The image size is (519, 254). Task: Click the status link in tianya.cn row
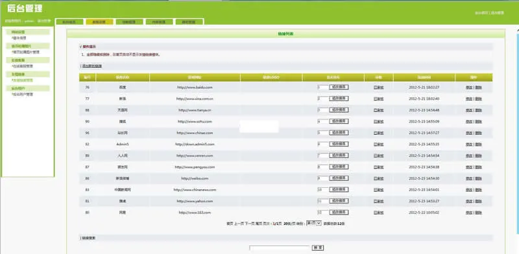pyautogui.click(x=378, y=110)
